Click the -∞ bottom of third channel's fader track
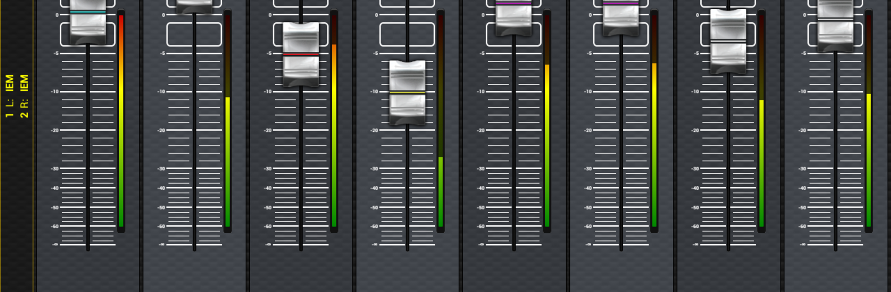891x292 pixels. [268, 244]
